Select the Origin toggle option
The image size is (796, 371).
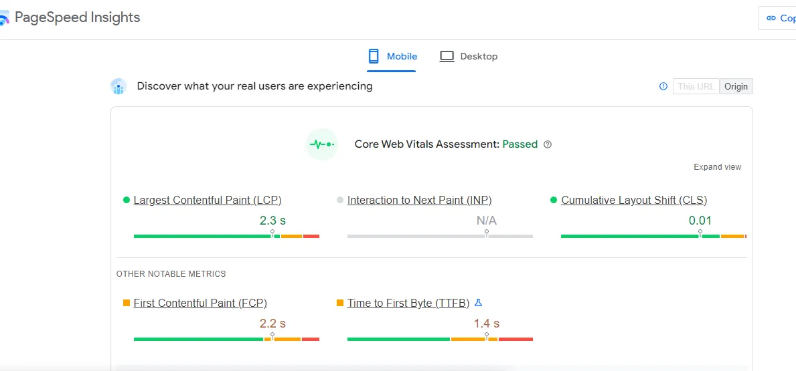(x=736, y=86)
